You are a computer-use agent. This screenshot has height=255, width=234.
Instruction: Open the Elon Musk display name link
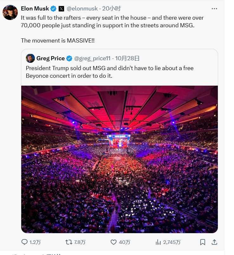[x=35, y=9]
